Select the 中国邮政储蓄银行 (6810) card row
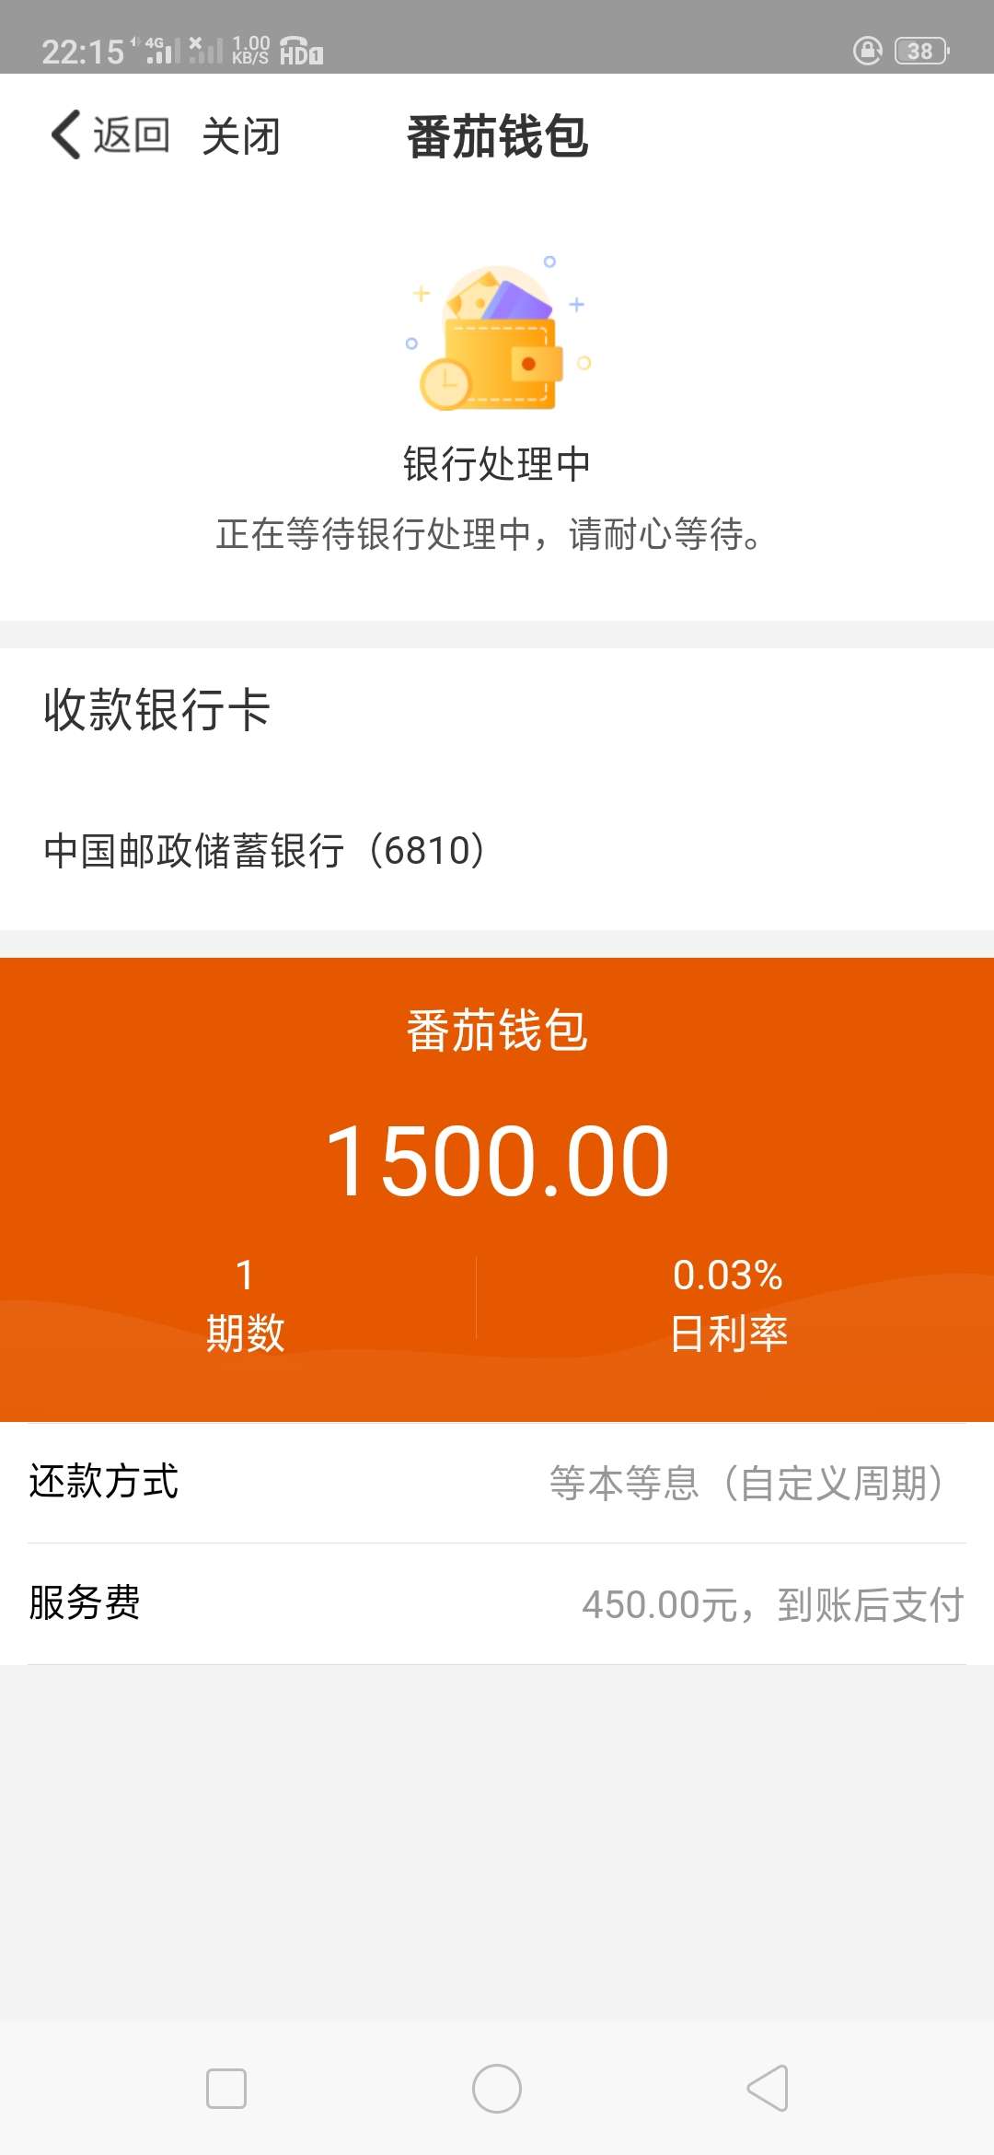The image size is (994, 2155). click(x=497, y=851)
